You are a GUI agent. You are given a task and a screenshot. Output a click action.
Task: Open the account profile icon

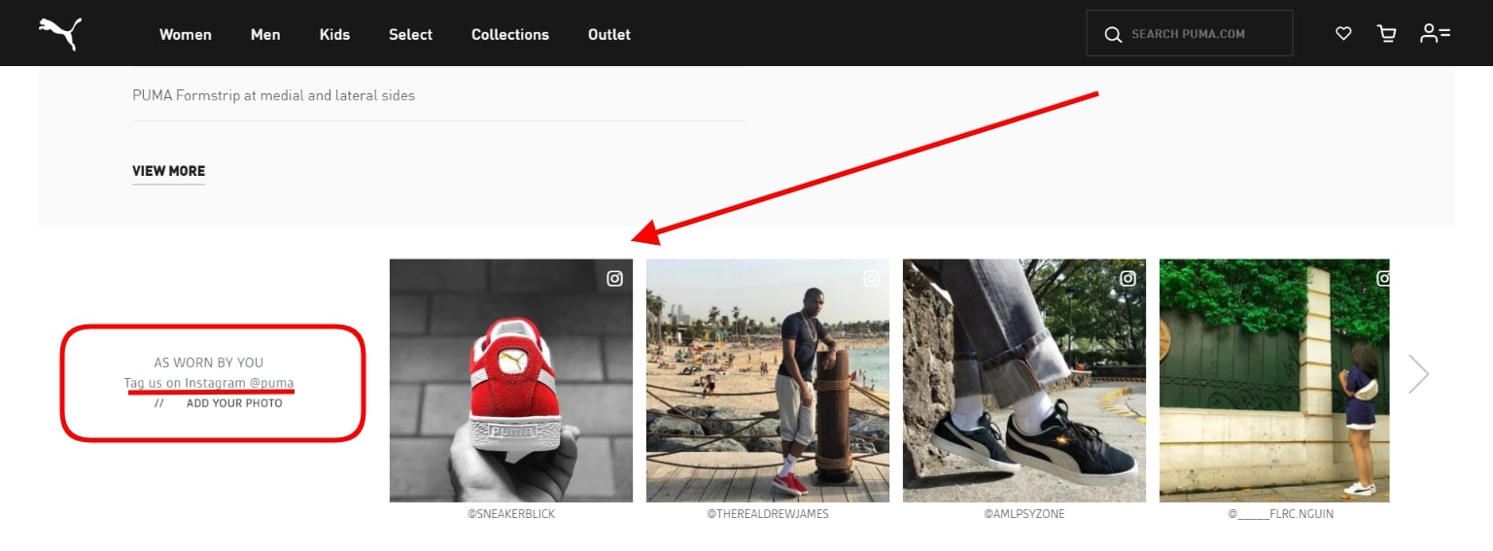tap(1435, 34)
